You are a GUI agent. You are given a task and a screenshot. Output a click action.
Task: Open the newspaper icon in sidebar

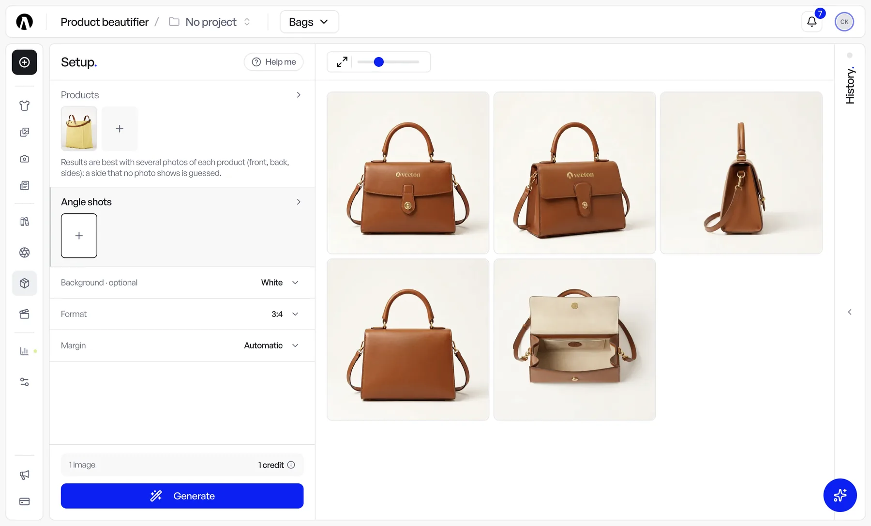click(24, 185)
